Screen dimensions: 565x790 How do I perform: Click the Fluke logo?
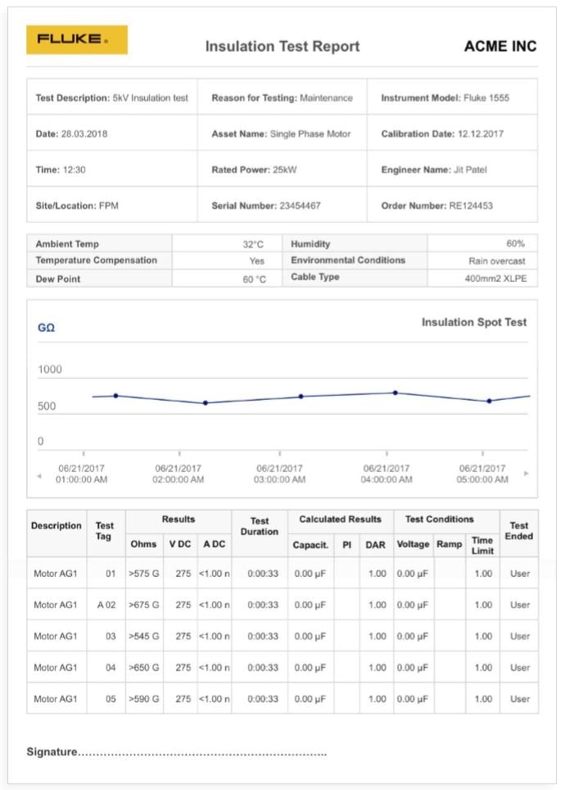[x=77, y=40]
